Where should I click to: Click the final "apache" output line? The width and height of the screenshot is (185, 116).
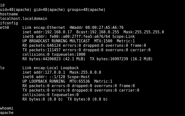coord(7,113)
